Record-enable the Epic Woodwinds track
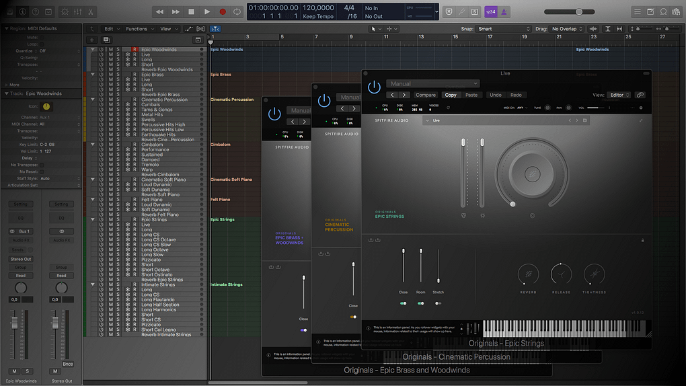Screen dimensions: 686x386 click(x=135, y=50)
